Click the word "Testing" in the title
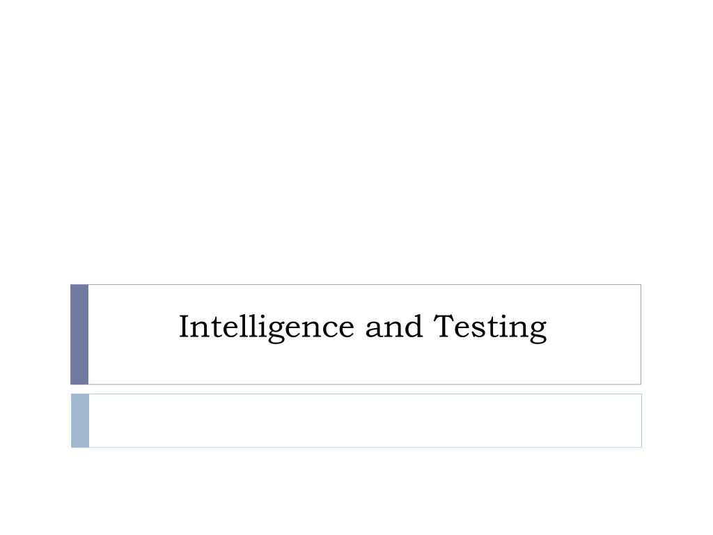 [489, 327]
